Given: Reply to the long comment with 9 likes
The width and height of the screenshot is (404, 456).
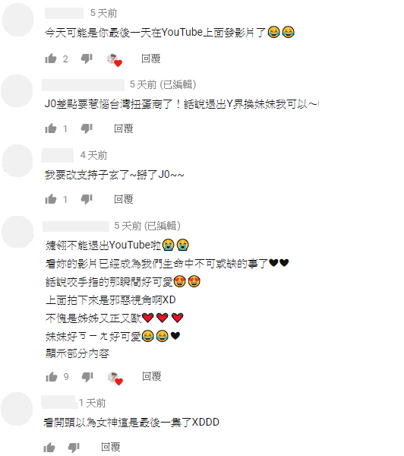Looking at the screenshot, I should (151, 377).
